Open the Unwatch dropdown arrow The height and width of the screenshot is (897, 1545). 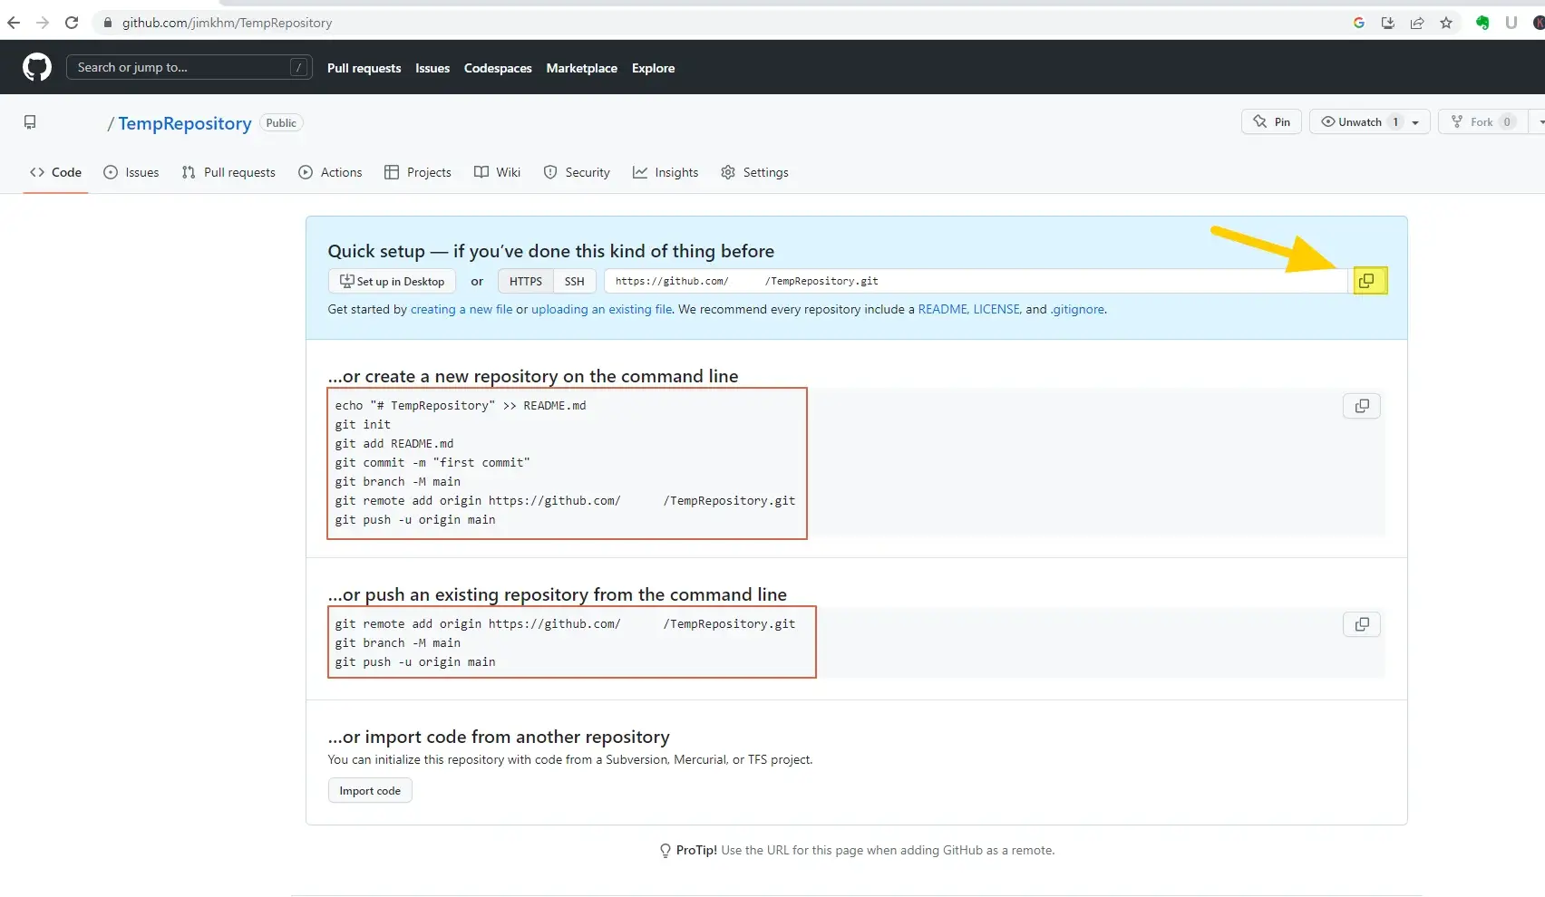(x=1415, y=122)
